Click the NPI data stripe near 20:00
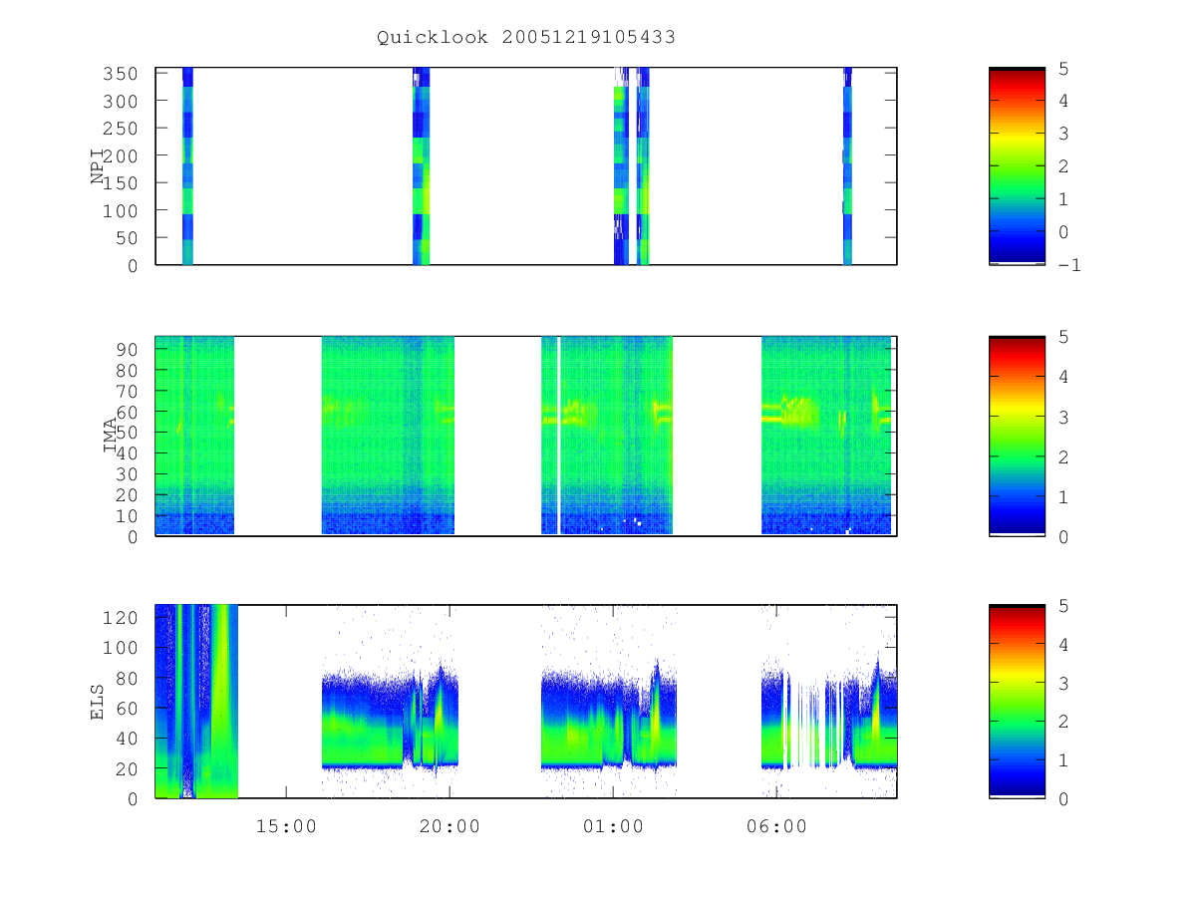This screenshot has height=897, width=1196. 422,165
